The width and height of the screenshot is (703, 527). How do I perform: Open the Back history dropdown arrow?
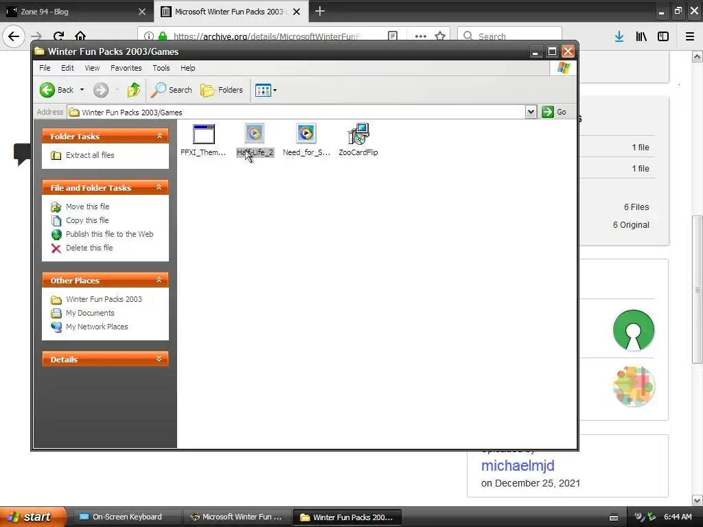tap(82, 90)
